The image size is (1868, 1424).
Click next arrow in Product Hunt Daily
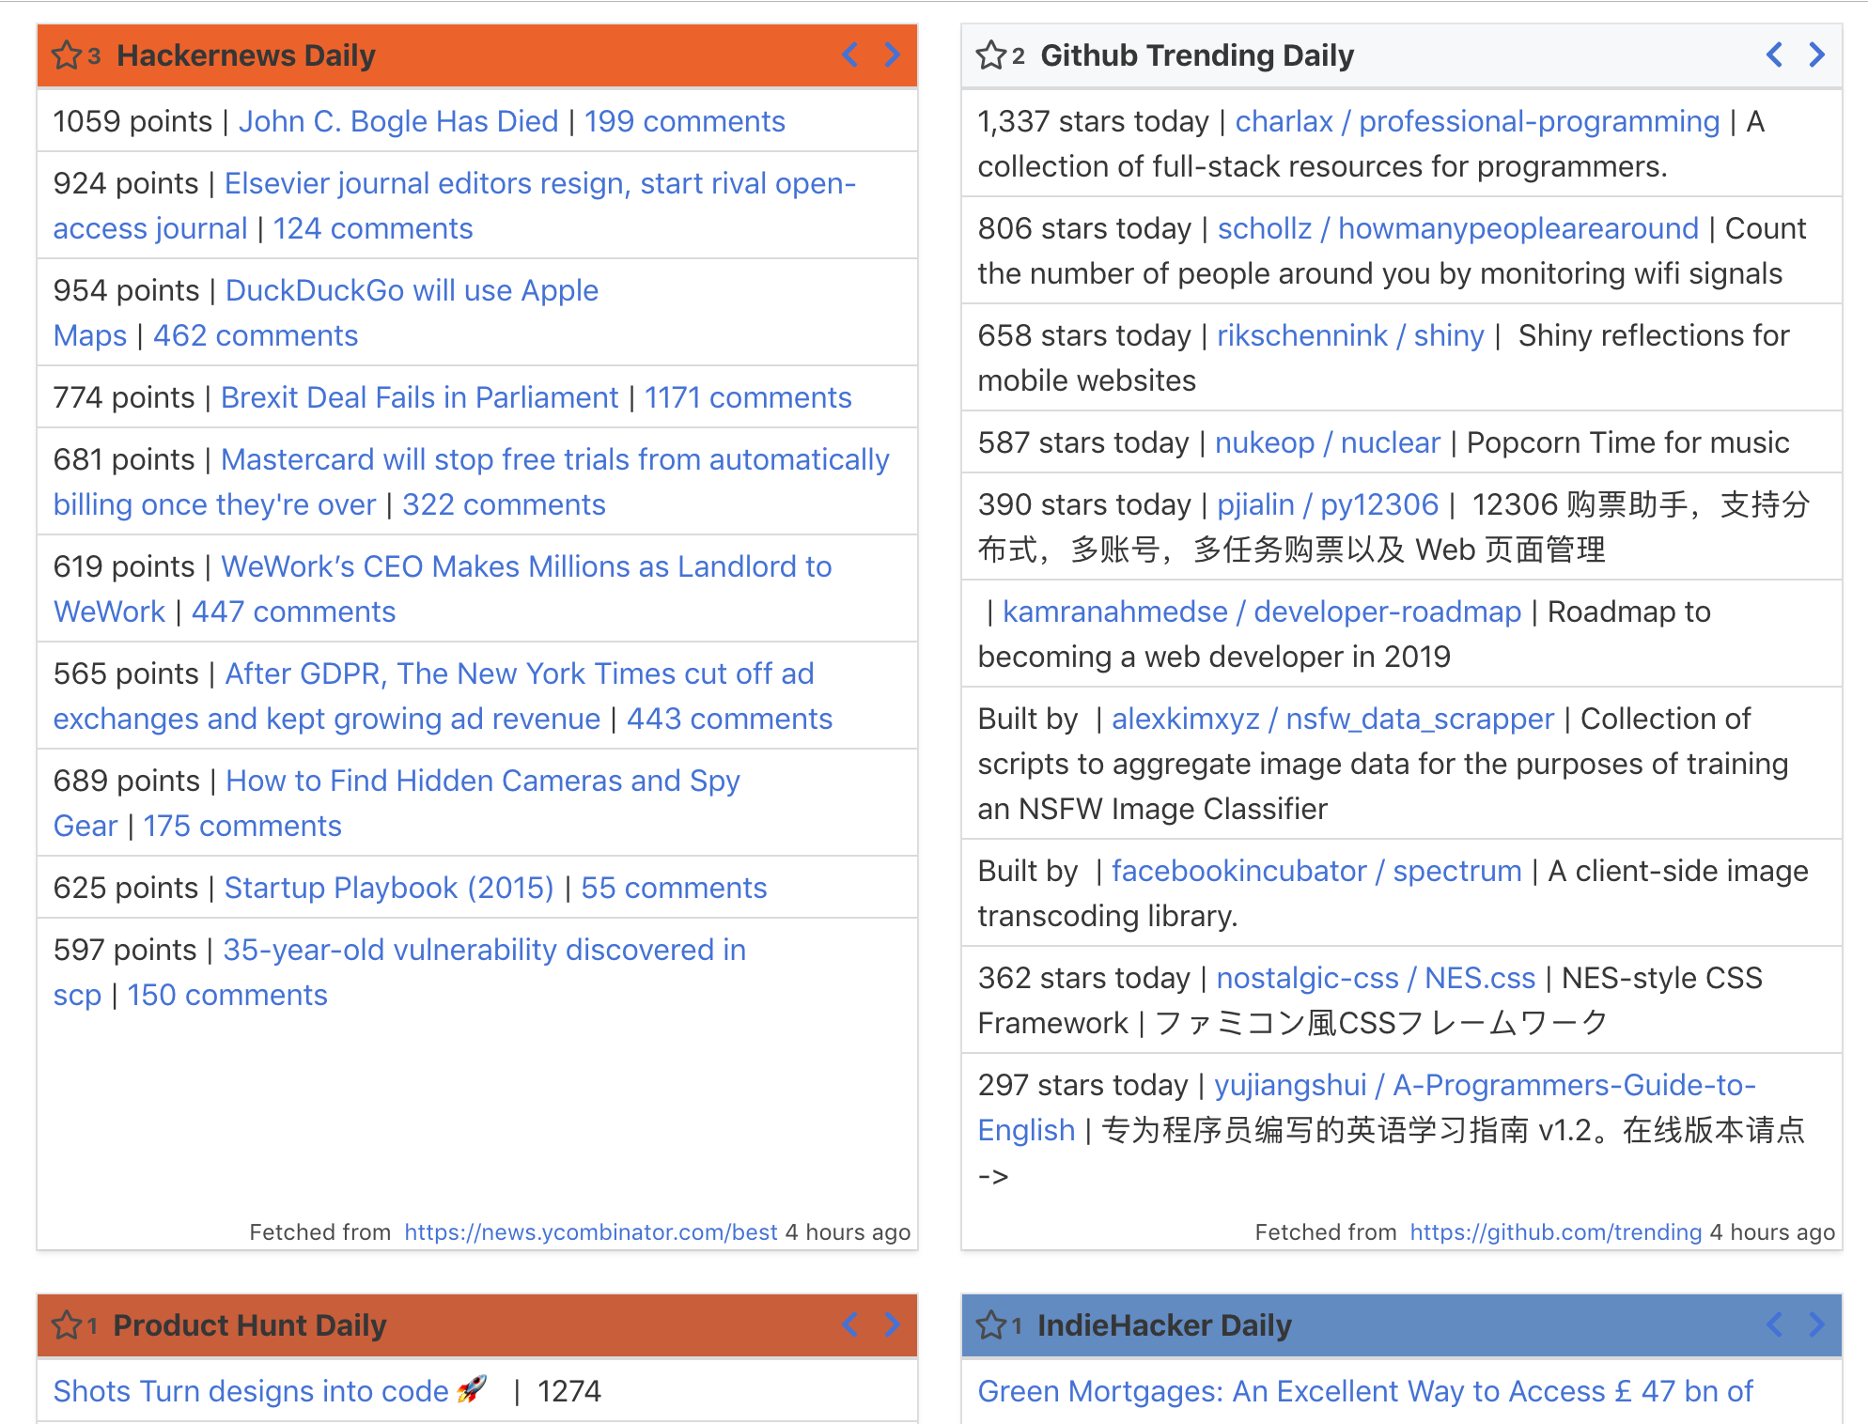pos(892,1324)
